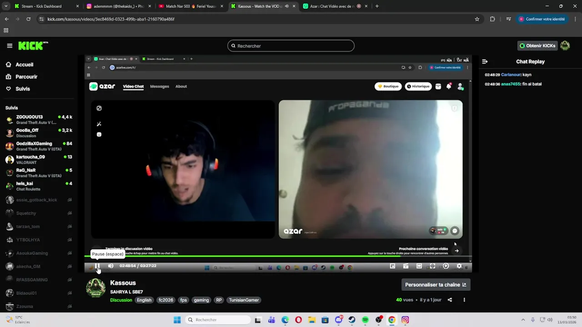
Task: Open offline channel Squetchy
Action: tap(39, 213)
